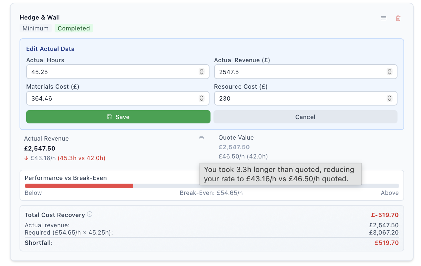Click the Actual Hours up stepper arrow

coord(202,70)
